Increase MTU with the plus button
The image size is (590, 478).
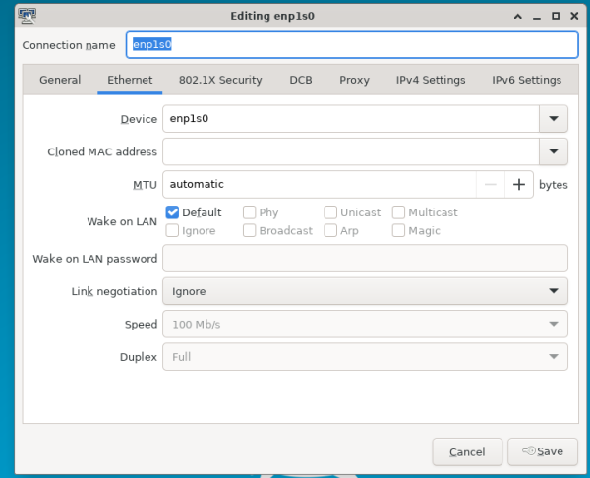pos(518,184)
